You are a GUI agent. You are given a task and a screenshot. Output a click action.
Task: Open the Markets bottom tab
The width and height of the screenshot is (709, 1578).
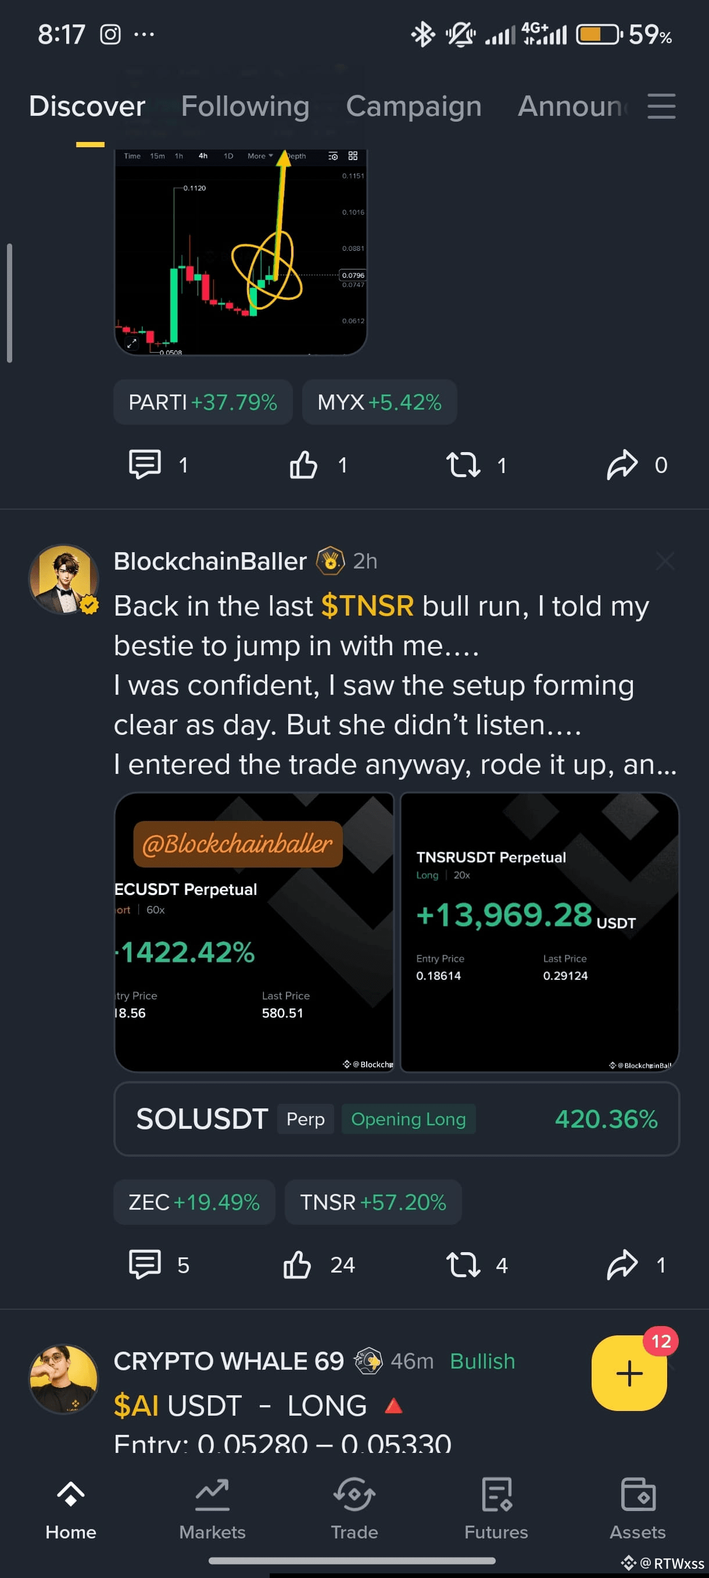212,1508
